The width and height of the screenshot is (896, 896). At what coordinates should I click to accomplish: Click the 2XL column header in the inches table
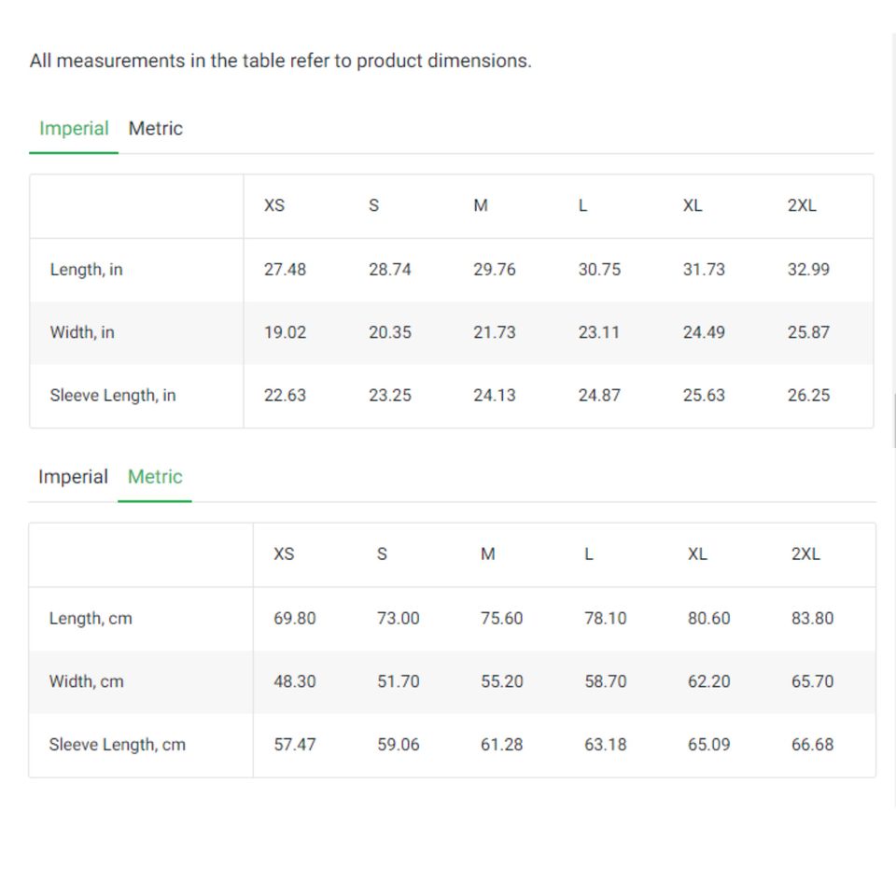click(802, 205)
